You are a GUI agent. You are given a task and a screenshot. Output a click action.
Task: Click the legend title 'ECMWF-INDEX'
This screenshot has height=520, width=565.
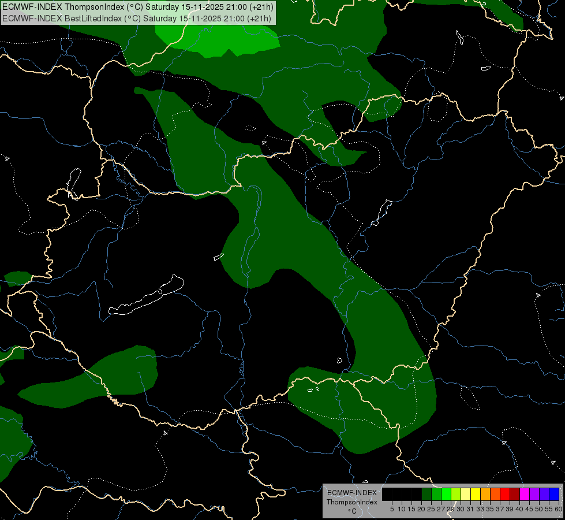pyautogui.click(x=352, y=493)
